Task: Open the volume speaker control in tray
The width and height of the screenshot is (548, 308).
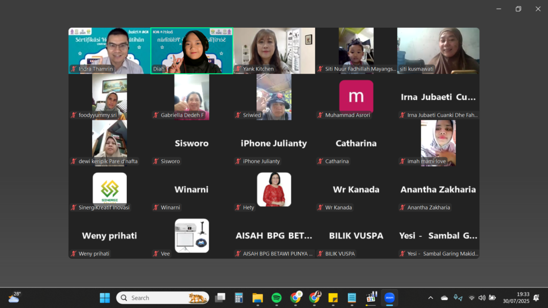Action: [x=482, y=298]
